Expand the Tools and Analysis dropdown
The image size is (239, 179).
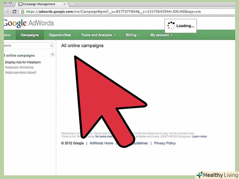tap(98, 35)
